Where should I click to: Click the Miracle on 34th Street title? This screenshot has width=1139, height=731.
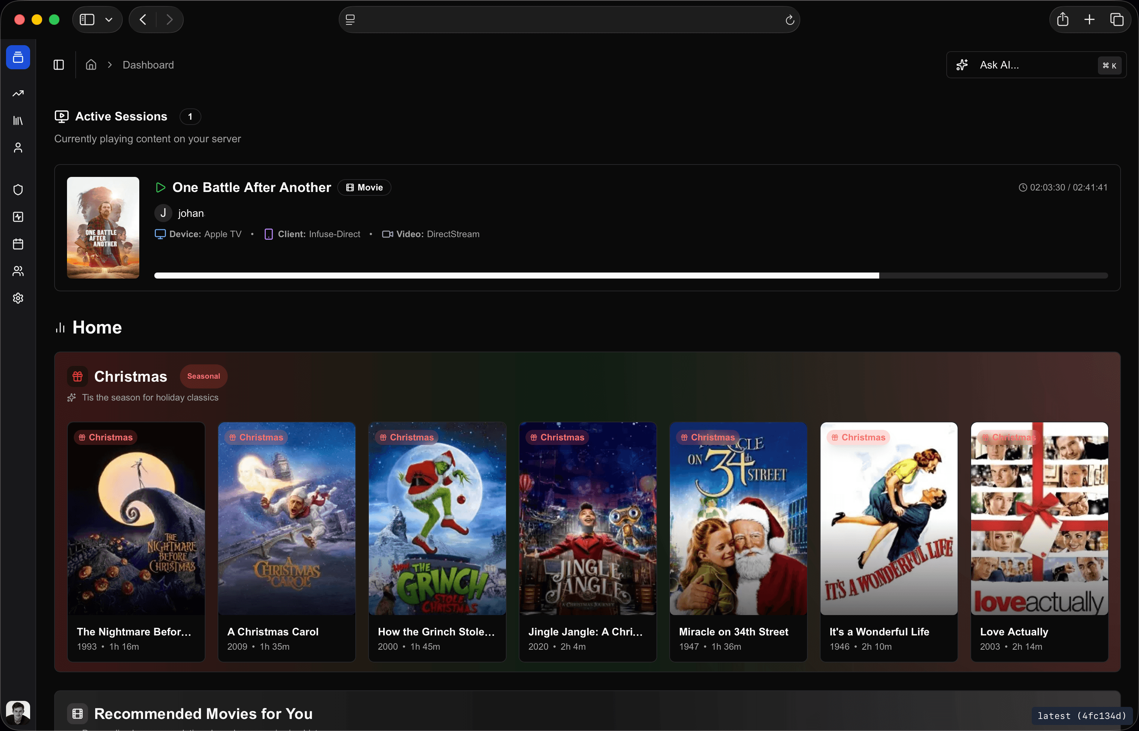point(733,632)
